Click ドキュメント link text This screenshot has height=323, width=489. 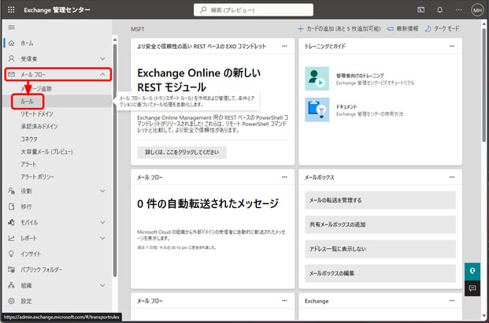[x=346, y=106]
